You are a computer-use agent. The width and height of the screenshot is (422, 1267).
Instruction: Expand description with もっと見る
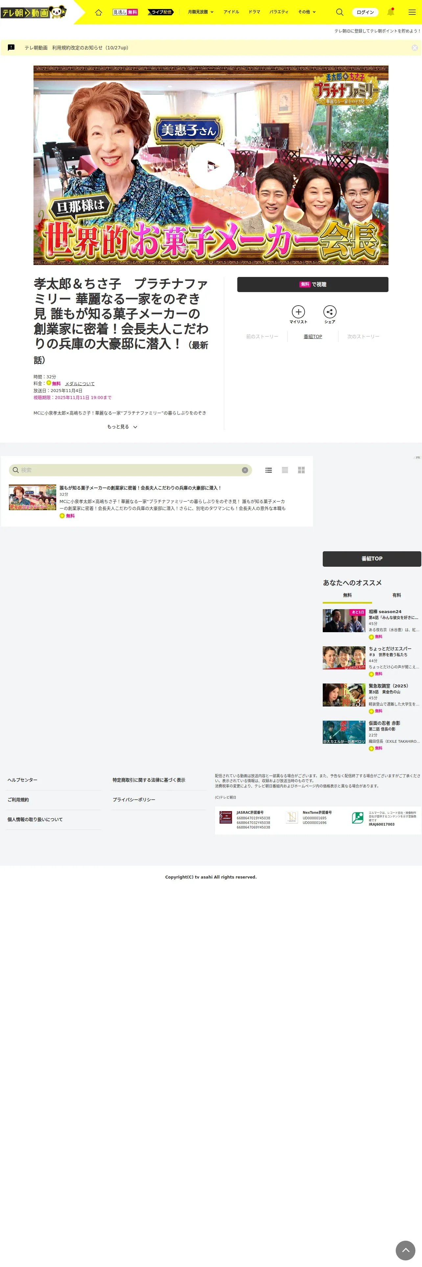122,427
